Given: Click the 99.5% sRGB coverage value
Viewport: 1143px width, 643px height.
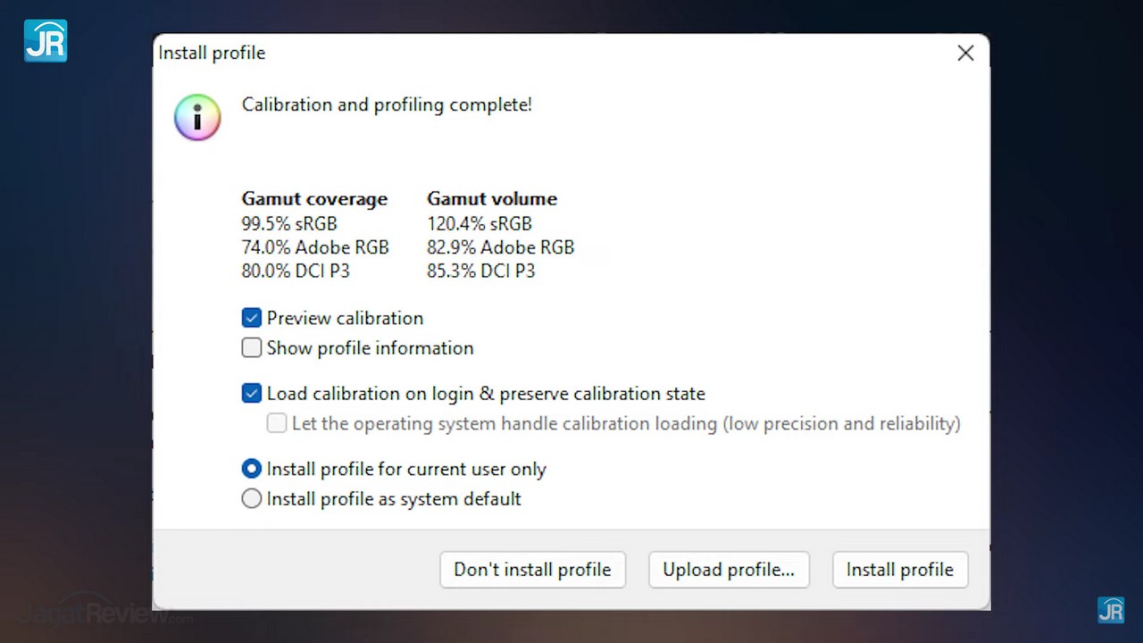Looking at the screenshot, I should pyautogui.click(x=289, y=223).
